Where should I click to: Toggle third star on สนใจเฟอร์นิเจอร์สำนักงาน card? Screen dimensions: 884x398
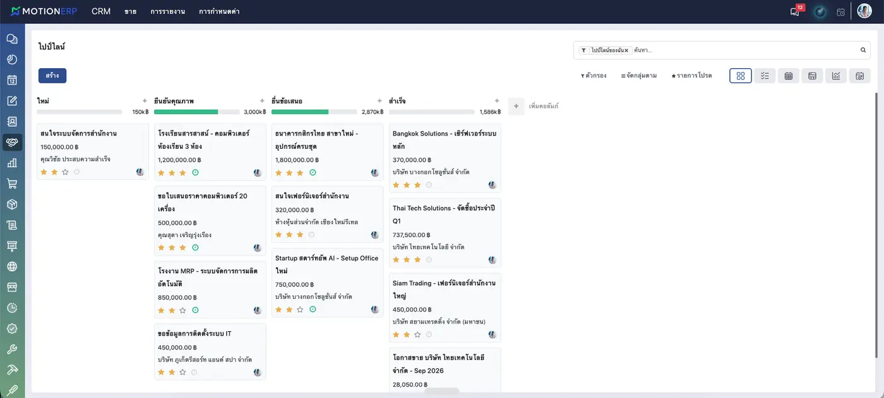click(x=300, y=235)
